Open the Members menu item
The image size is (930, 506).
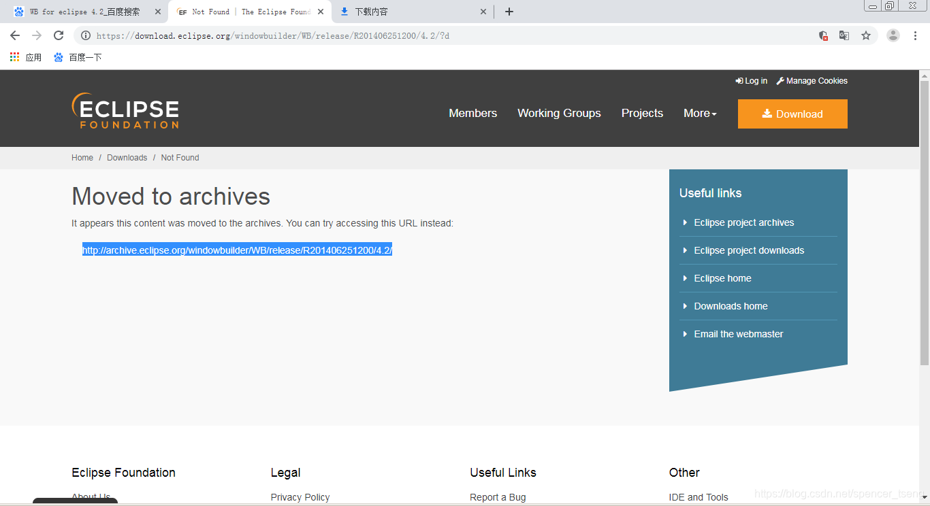pyautogui.click(x=472, y=113)
